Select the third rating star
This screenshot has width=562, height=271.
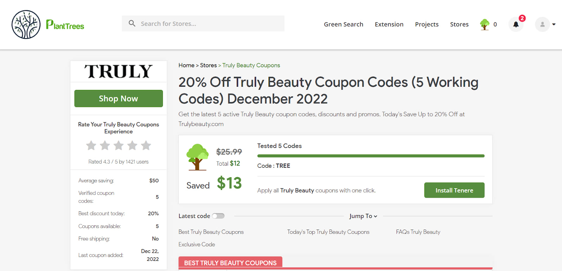pyautogui.click(x=119, y=145)
